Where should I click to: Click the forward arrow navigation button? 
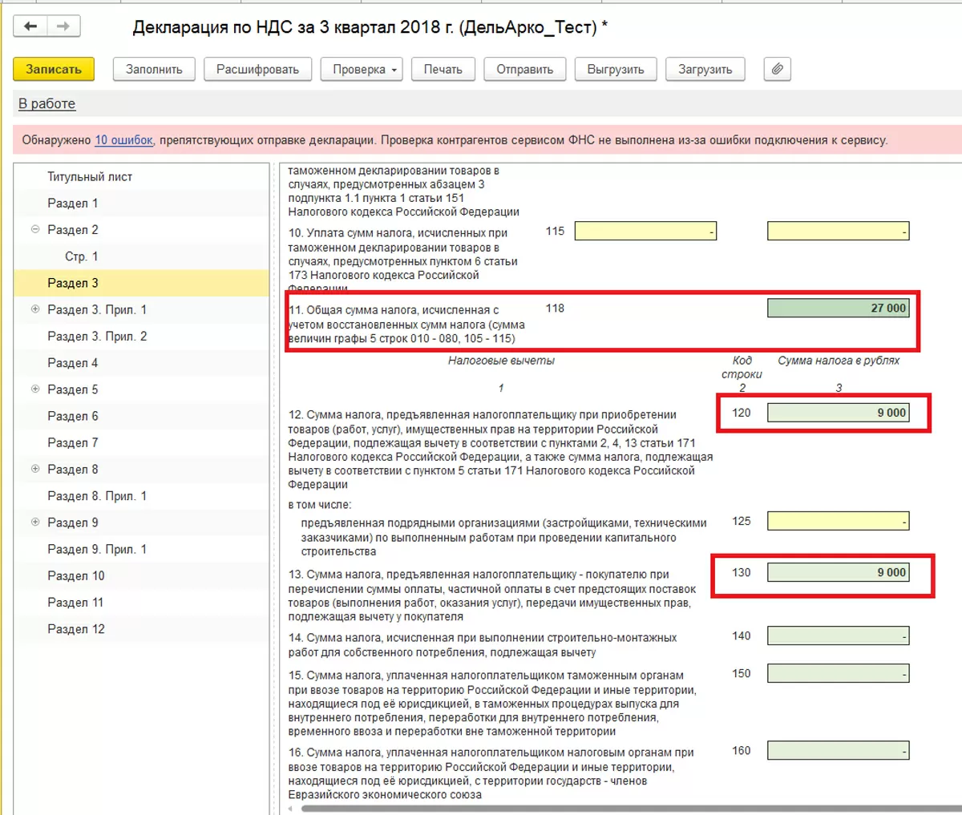63,26
